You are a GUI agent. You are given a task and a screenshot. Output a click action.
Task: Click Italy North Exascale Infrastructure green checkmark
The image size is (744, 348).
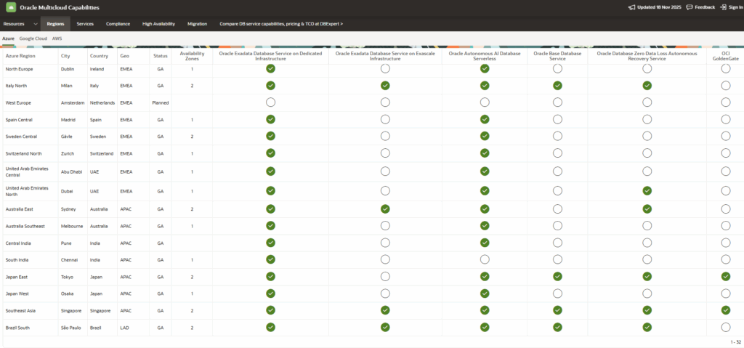click(x=385, y=86)
